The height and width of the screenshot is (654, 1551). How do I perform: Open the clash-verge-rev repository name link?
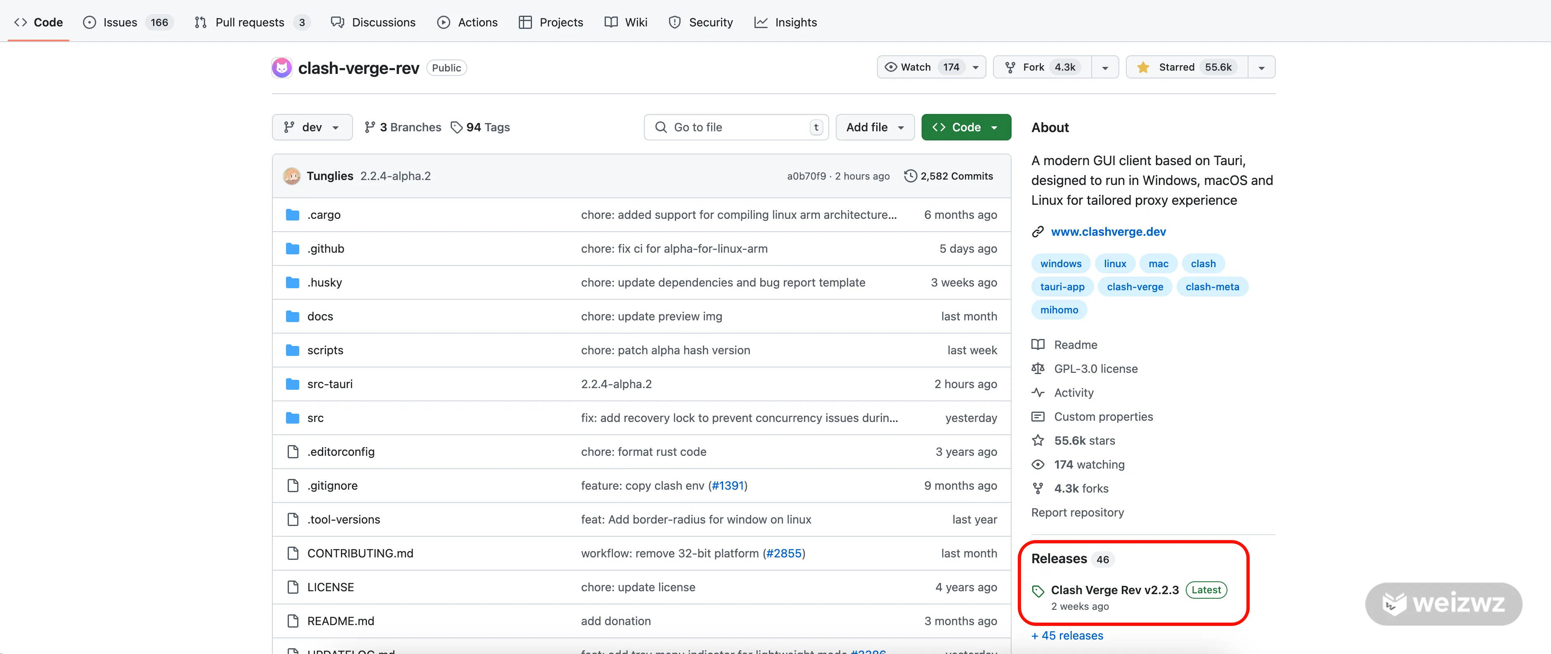(358, 68)
